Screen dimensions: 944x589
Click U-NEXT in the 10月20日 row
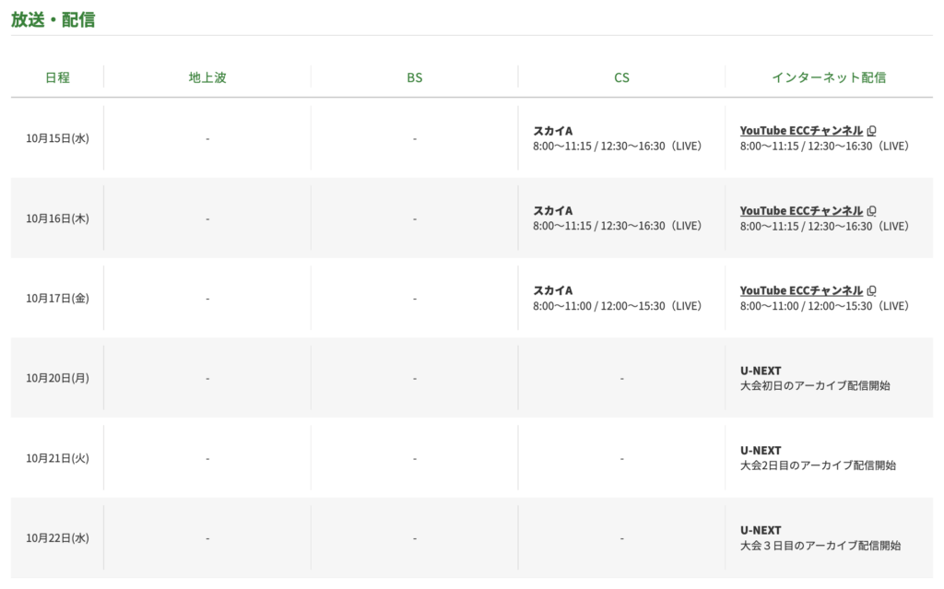[x=761, y=371]
